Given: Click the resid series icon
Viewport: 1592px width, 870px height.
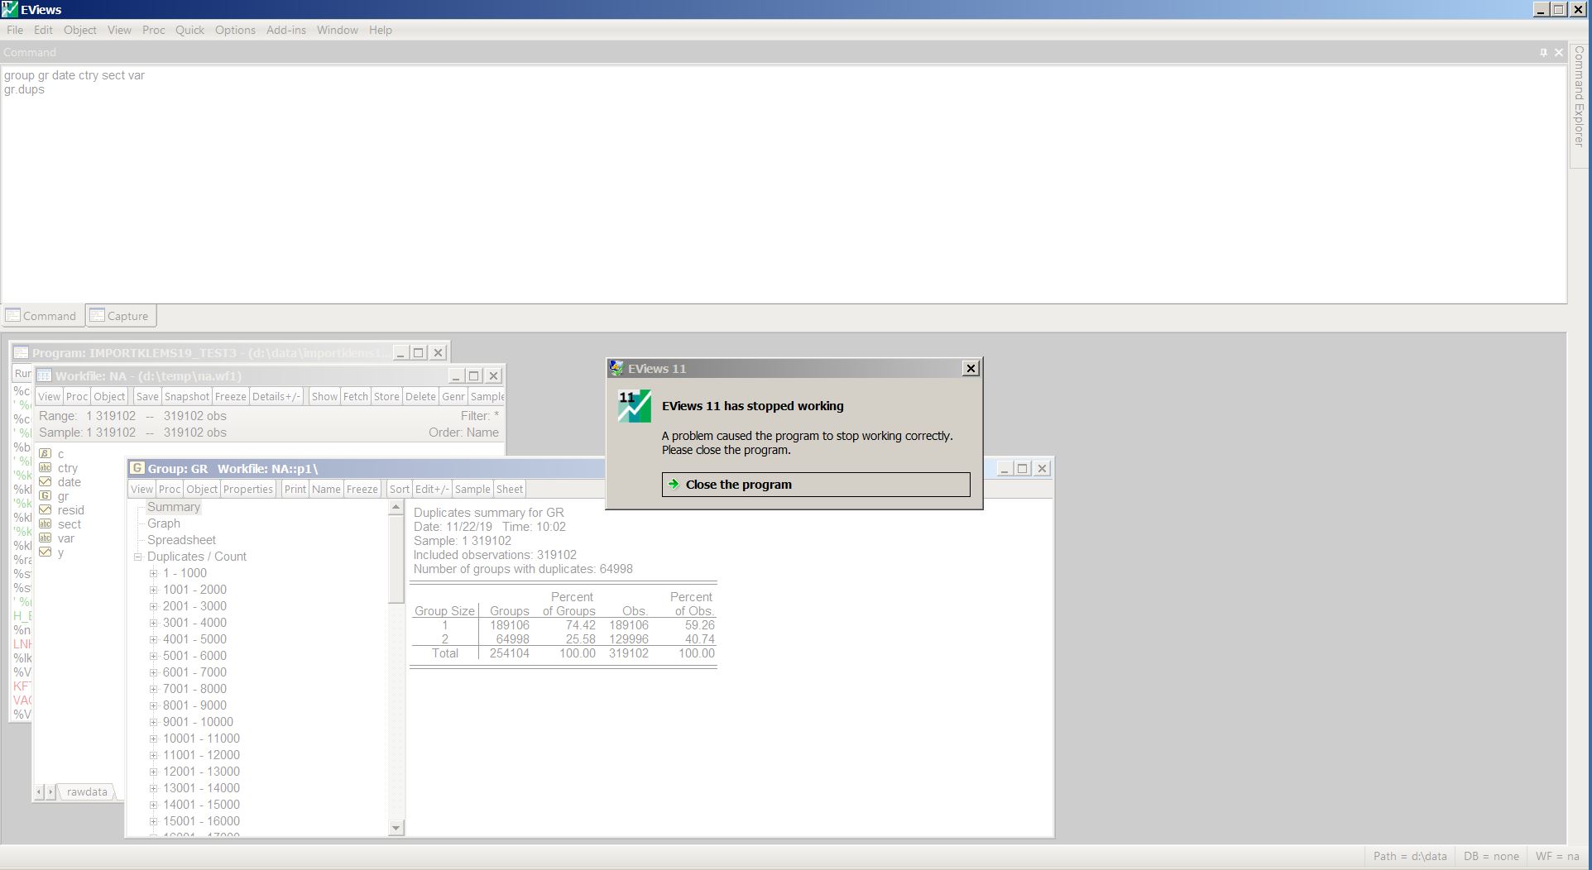Looking at the screenshot, I should [46, 510].
